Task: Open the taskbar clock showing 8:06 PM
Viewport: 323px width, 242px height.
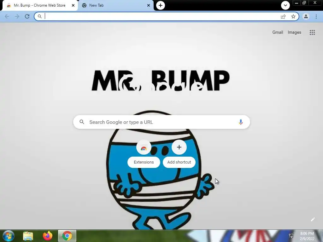Action: (307, 236)
